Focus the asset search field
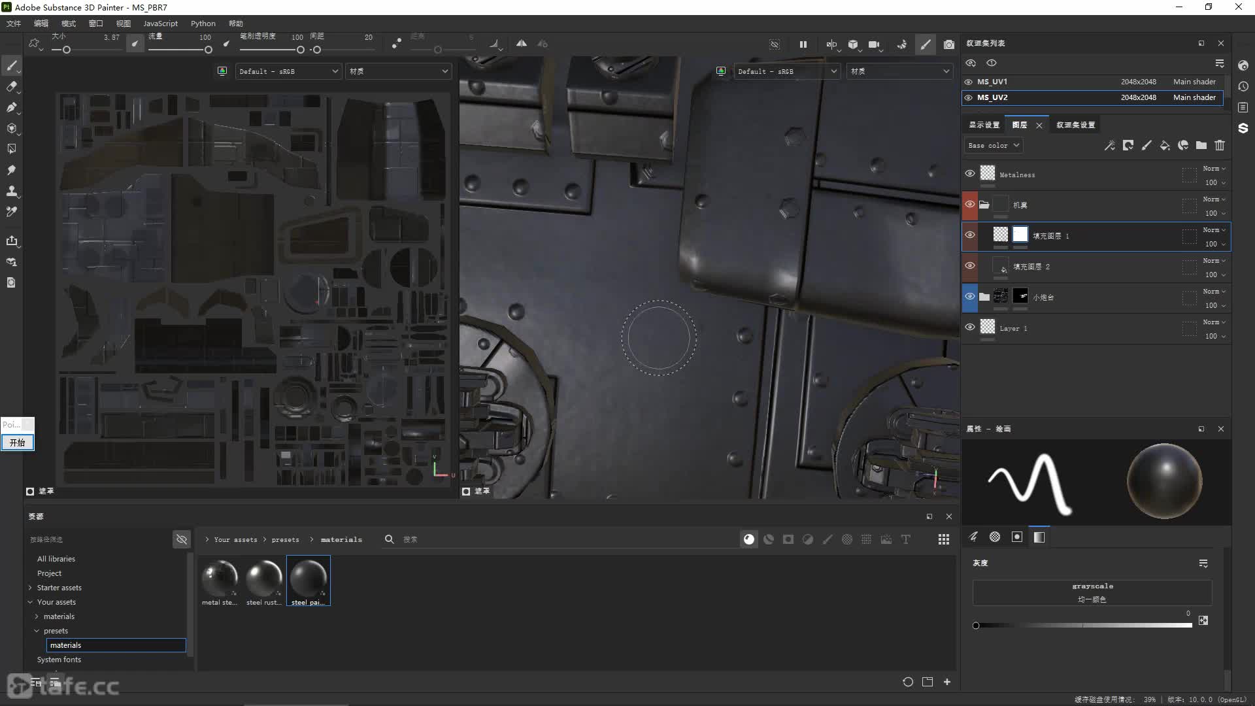This screenshot has width=1255, height=706. coord(562,539)
